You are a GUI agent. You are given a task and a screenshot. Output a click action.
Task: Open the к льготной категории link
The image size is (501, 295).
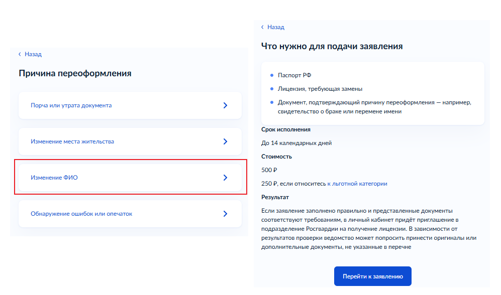pos(357,184)
